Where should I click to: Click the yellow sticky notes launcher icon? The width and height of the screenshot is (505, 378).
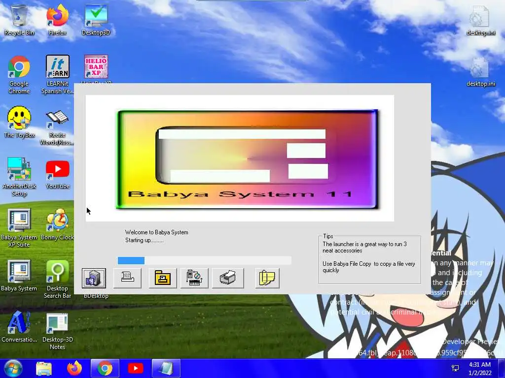pyautogui.click(x=267, y=278)
